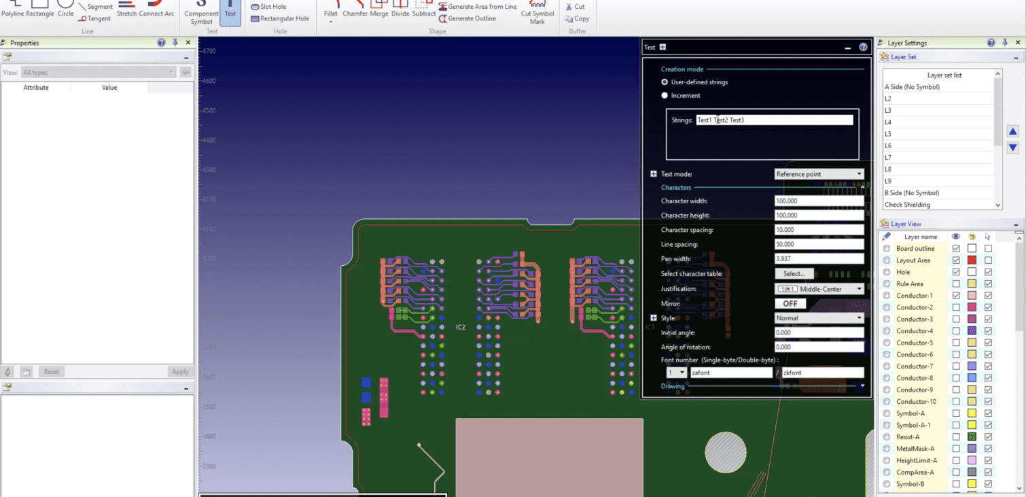This screenshot has width=1026, height=497.
Task: Open the Justification Middle-Center dropdown
Action: coord(819,289)
